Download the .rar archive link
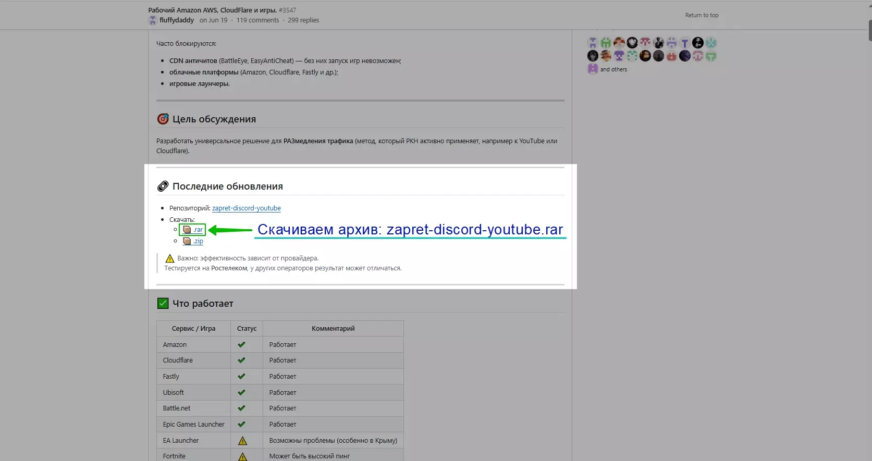This screenshot has height=461, width=872. 193,230
